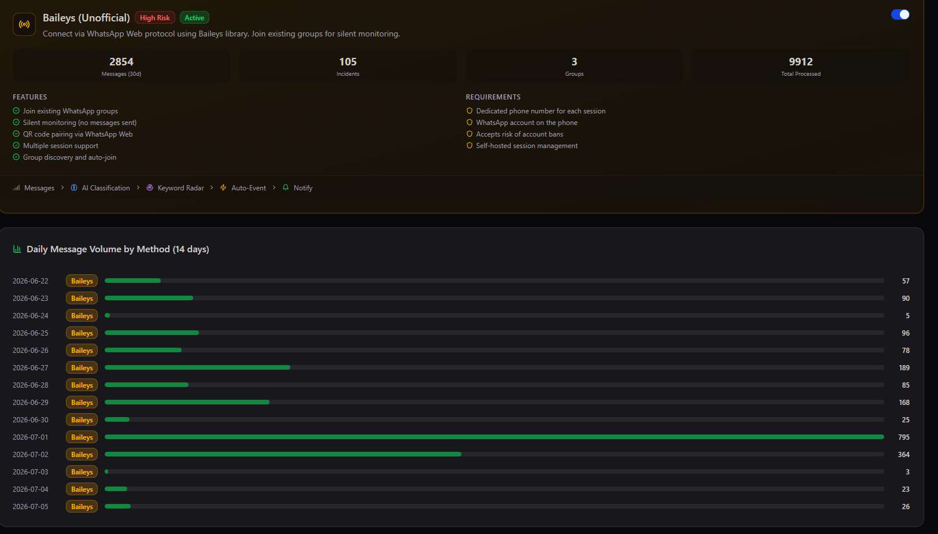Click shield icon for Self-hosted session management

click(x=470, y=145)
